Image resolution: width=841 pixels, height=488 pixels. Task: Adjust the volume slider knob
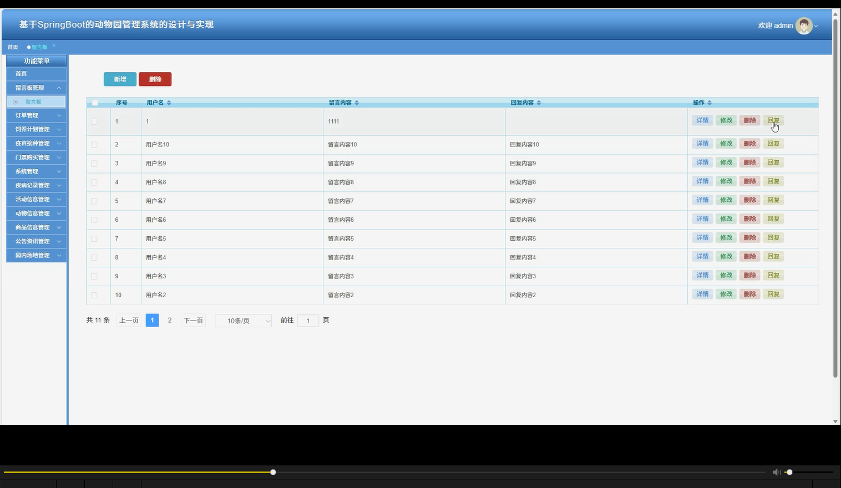[x=789, y=472]
